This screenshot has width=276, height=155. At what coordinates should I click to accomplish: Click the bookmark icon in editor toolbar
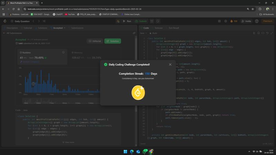pos(258,33)
